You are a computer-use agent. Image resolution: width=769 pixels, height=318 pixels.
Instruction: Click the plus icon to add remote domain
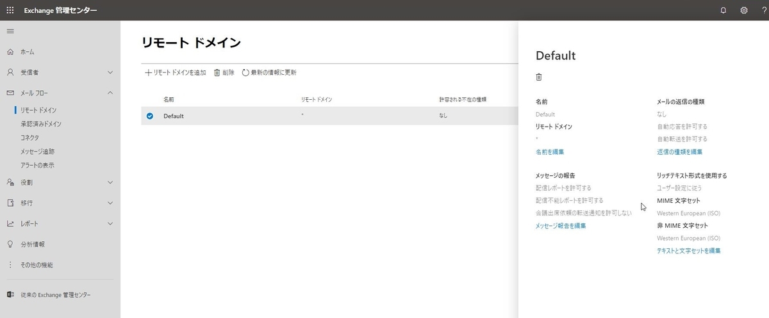[x=149, y=73]
